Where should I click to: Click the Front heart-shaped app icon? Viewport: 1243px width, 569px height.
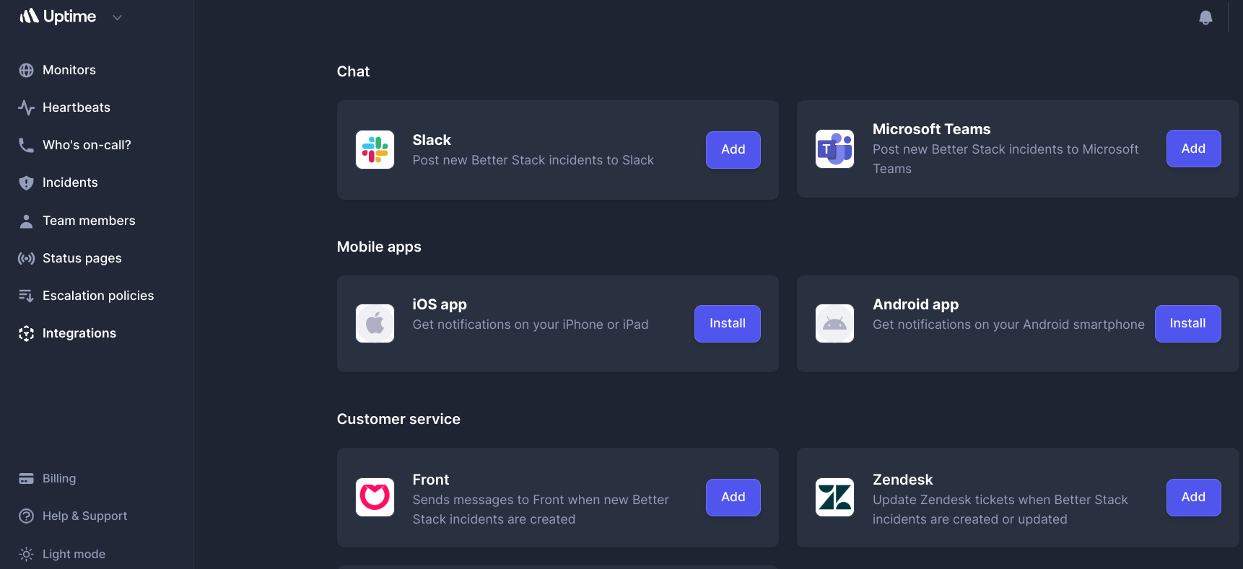[x=375, y=497]
